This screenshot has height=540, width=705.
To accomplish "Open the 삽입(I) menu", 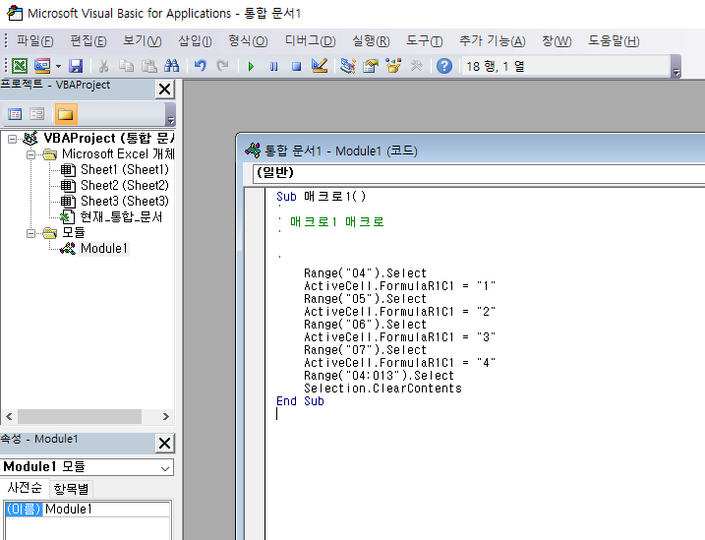I will pyautogui.click(x=195, y=41).
